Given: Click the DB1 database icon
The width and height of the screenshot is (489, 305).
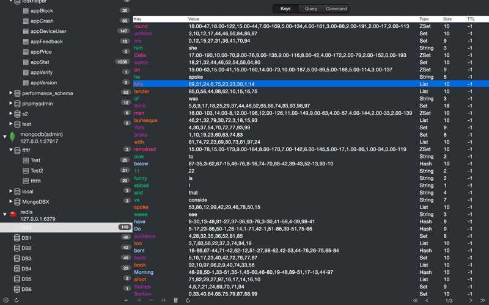Looking at the screenshot, I should 17,238.
